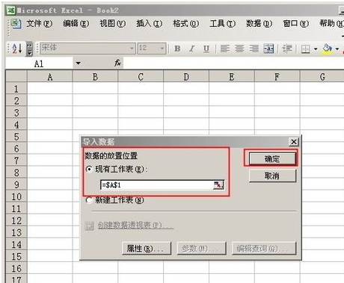Click the select all corner of the sheet
The width and height of the screenshot is (344, 283).
tap(16, 76)
